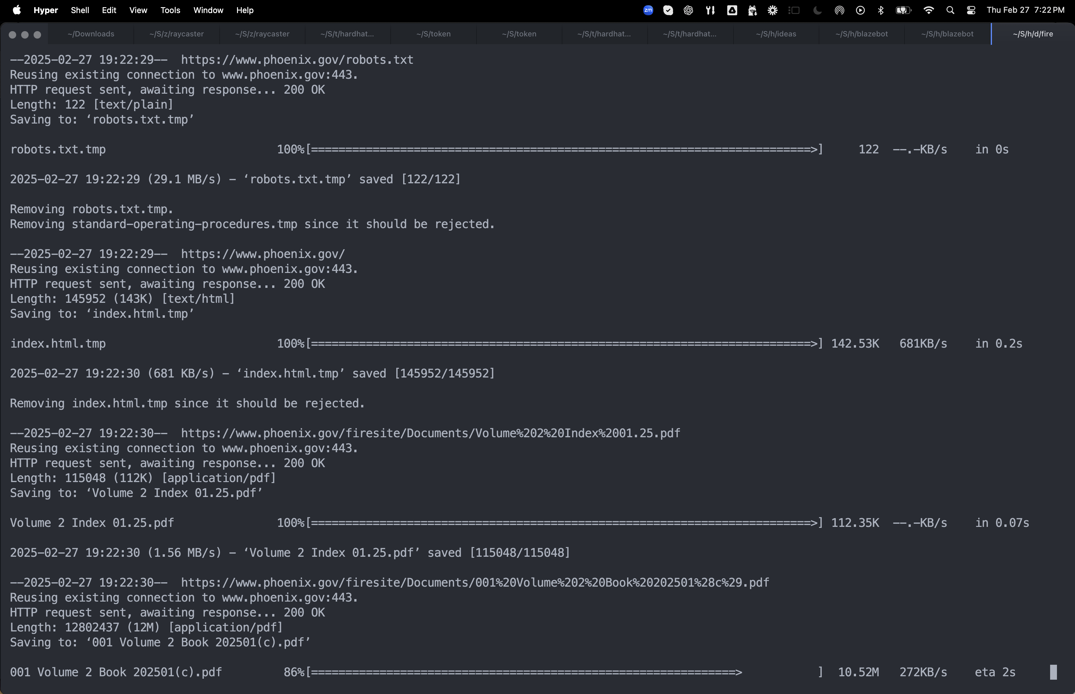Click the Zoom icon in menu bar

648,10
